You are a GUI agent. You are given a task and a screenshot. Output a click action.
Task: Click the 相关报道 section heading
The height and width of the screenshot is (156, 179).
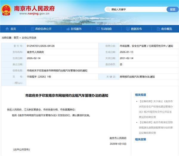pyautogui.click(x=141, y=95)
